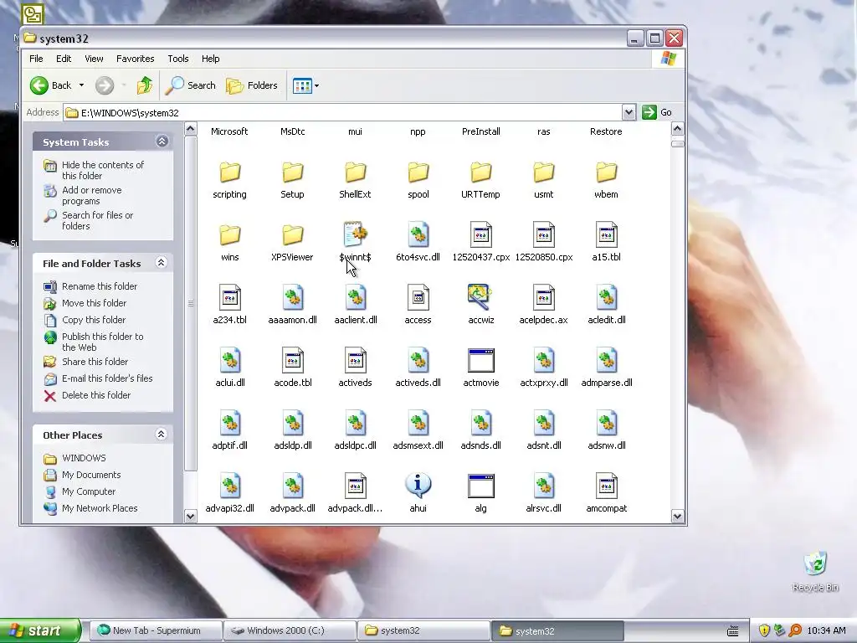Open the Views dropdown menu
857x643 pixels.
click(305, 86)
